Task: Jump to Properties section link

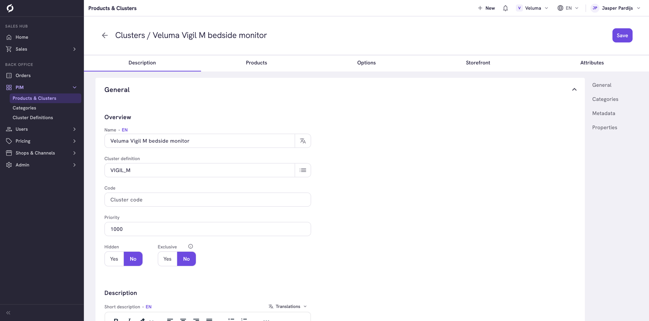Action: tap(605, 127)
